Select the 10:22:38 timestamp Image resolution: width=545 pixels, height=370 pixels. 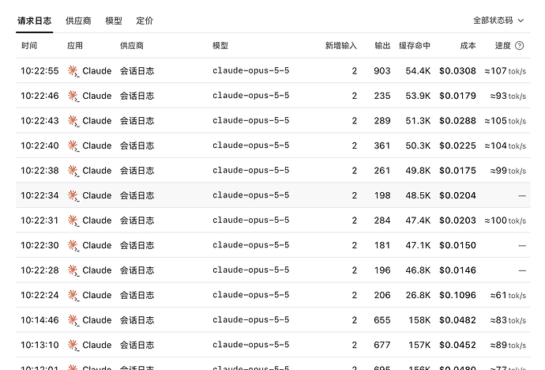(39, 171)
